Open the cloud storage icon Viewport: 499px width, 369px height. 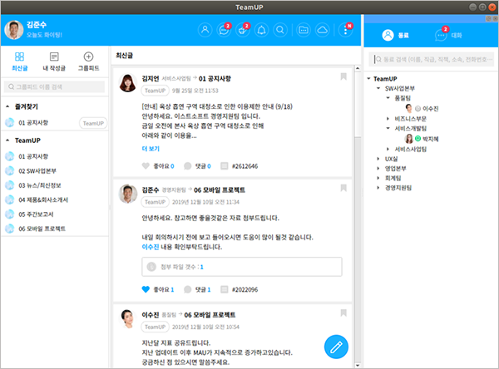323,30
